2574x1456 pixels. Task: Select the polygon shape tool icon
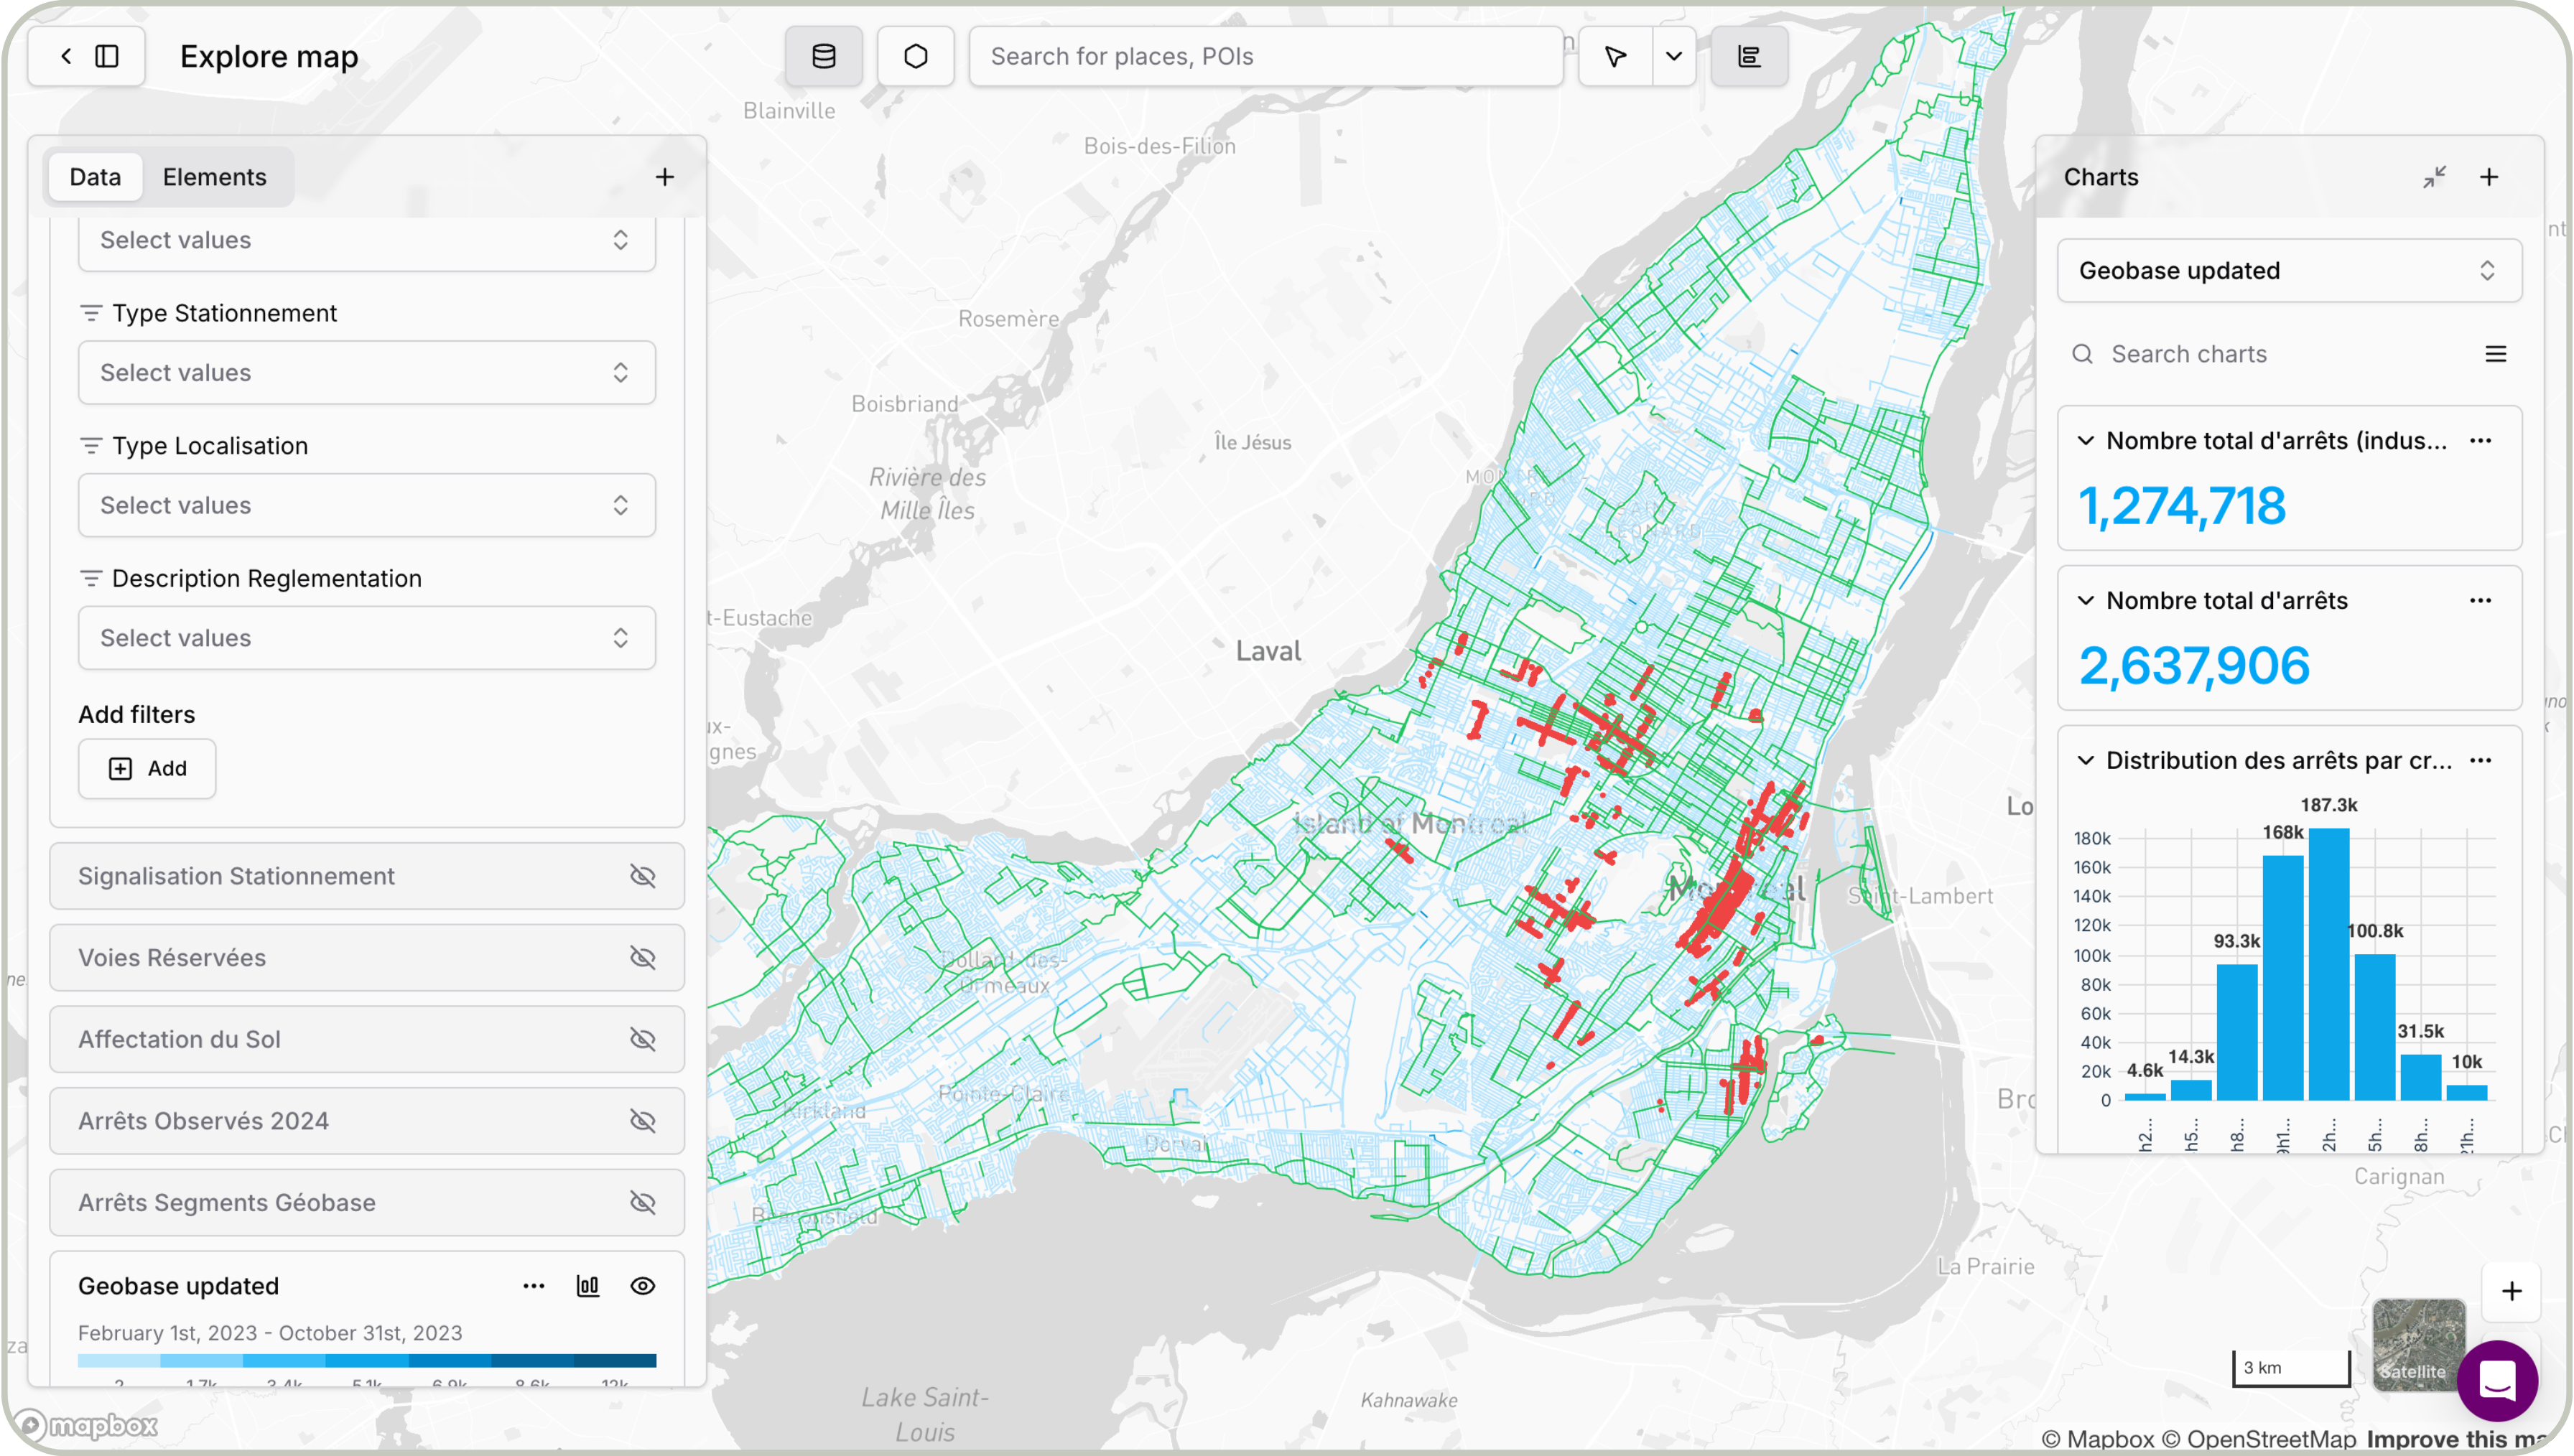pos(915,57)
